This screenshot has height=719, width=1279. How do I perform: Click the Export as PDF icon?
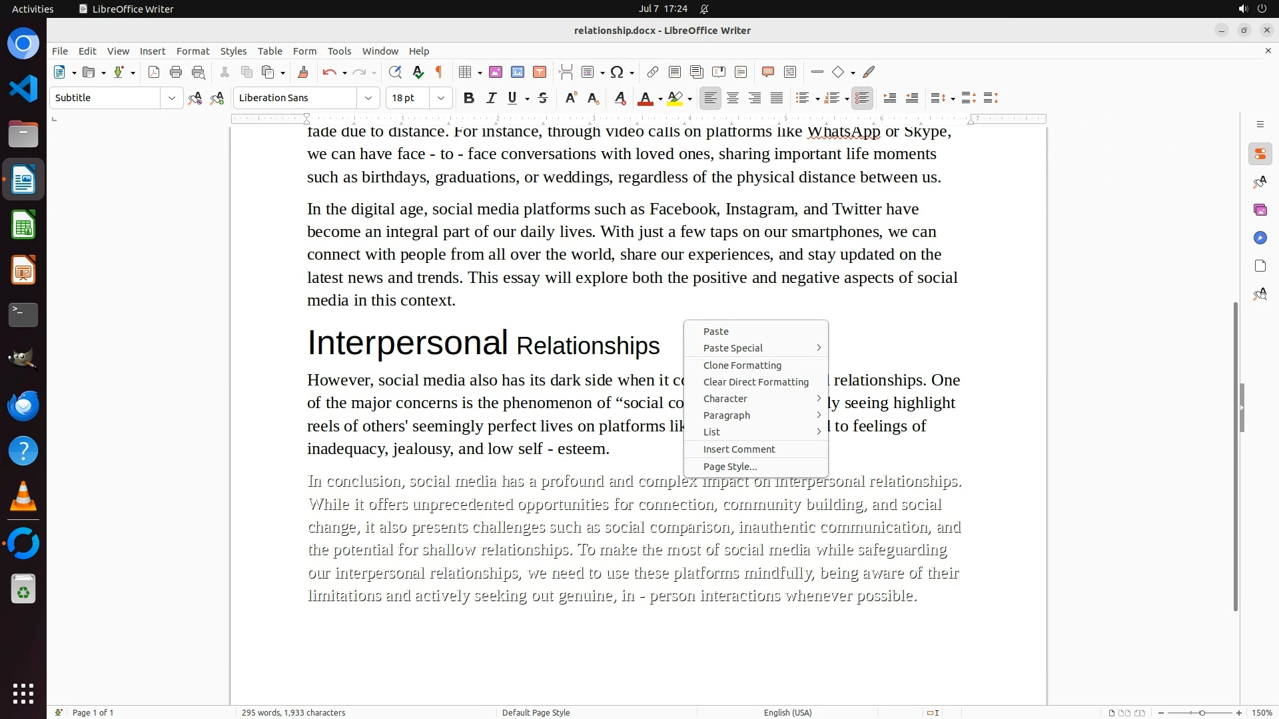154,72
